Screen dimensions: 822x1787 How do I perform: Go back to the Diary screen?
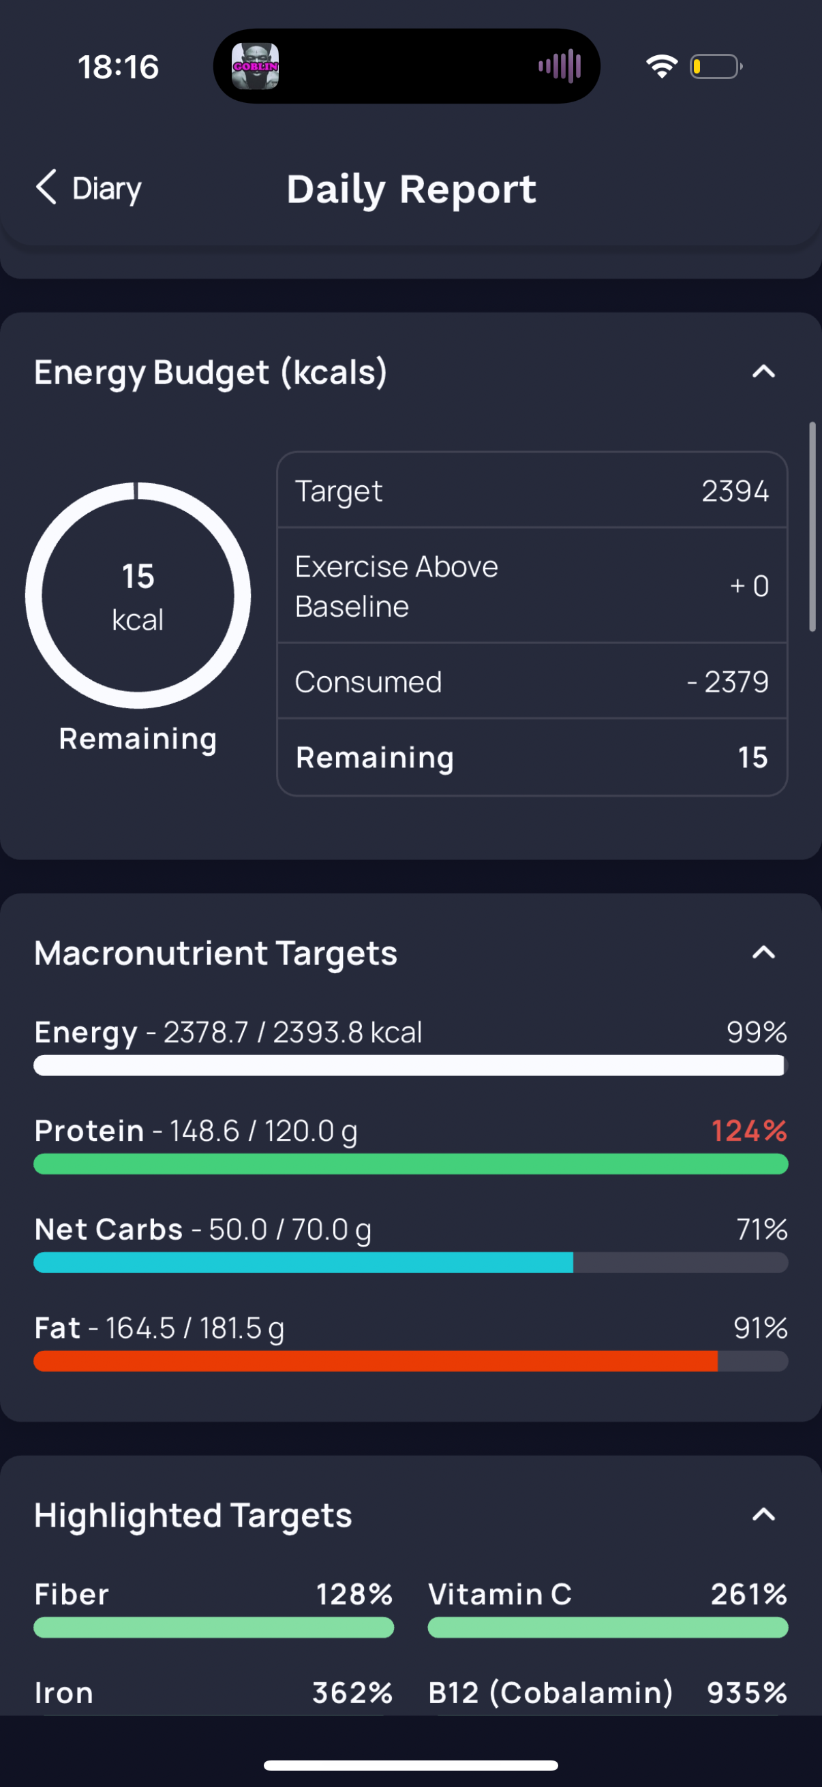click(89, 188)
